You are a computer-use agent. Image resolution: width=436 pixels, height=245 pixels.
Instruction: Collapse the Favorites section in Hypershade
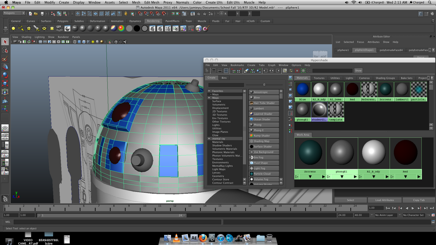(x=209, y=91)
